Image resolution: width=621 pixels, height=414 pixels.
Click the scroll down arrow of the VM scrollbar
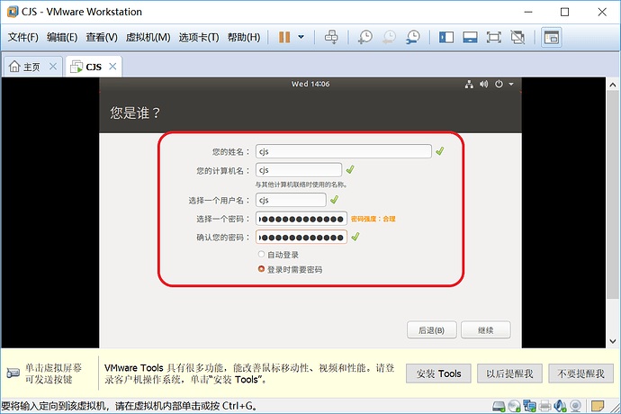coord(613,341)
